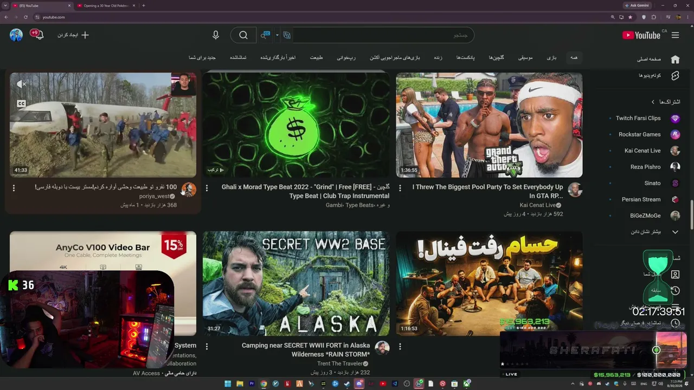Open the Kai Cenat Live channel avatar beside video title

pyautogui.click(x=575, y=190)
